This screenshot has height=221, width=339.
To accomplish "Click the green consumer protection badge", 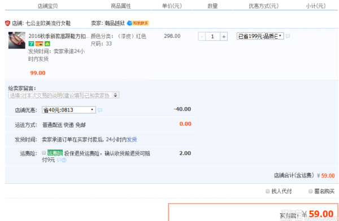I will tap(47, 44).
